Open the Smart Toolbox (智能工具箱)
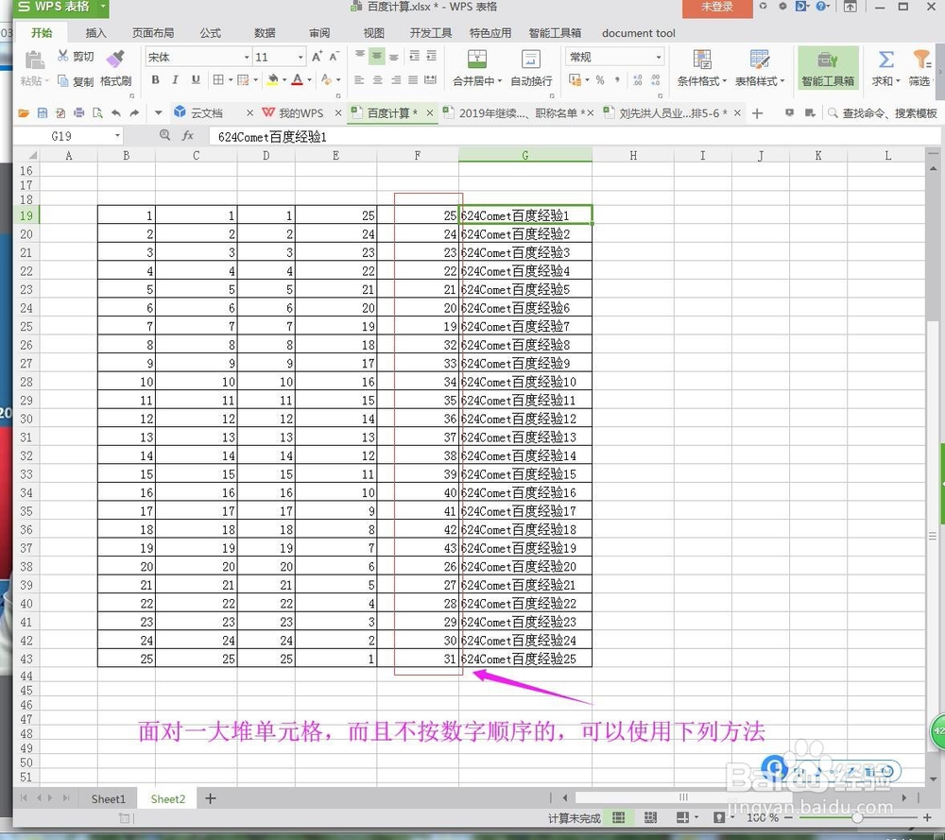This screenshot has height=840, width=945. click(828, 67)
